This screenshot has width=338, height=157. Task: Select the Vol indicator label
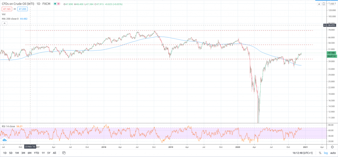coord(4,14)
